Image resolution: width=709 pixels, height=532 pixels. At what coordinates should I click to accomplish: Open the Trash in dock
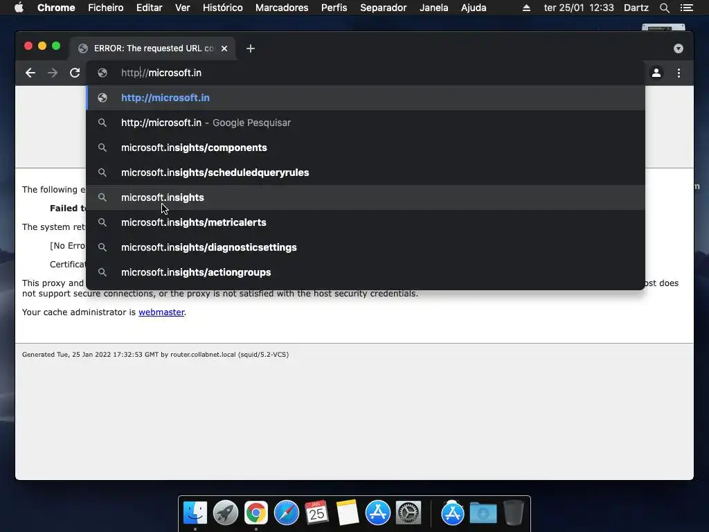click(513, 513)
